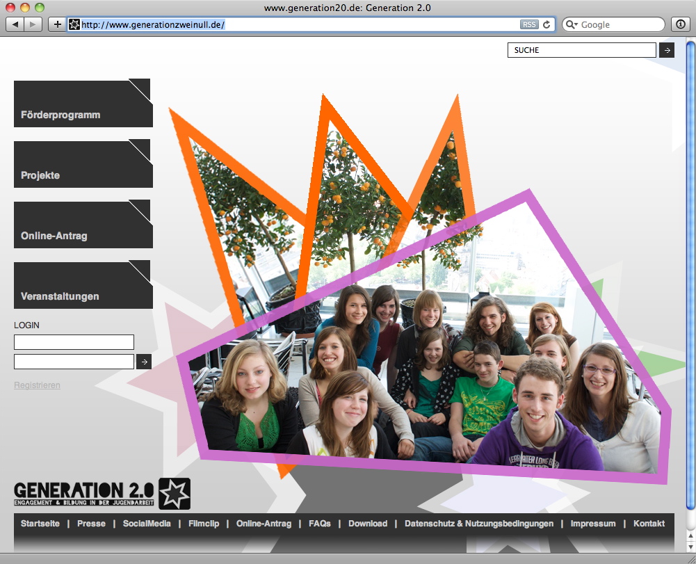The width and height of the screenshot is (696, 564).
Task: Click the Filmclip footer link
Action: [203, 524]
